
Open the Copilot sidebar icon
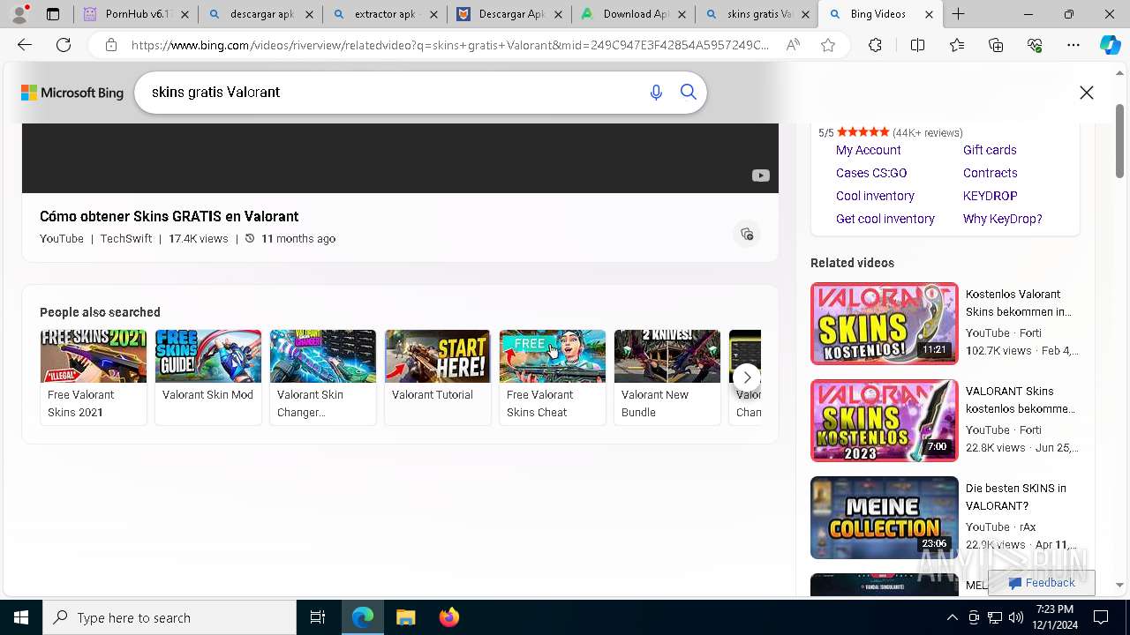1110,45
